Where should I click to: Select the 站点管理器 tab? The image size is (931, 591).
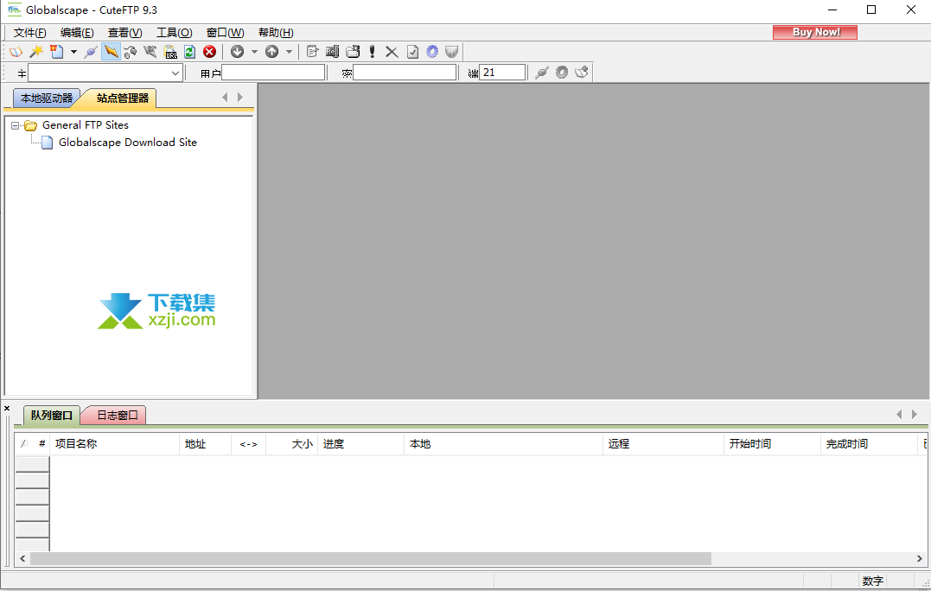coord(122,98)
